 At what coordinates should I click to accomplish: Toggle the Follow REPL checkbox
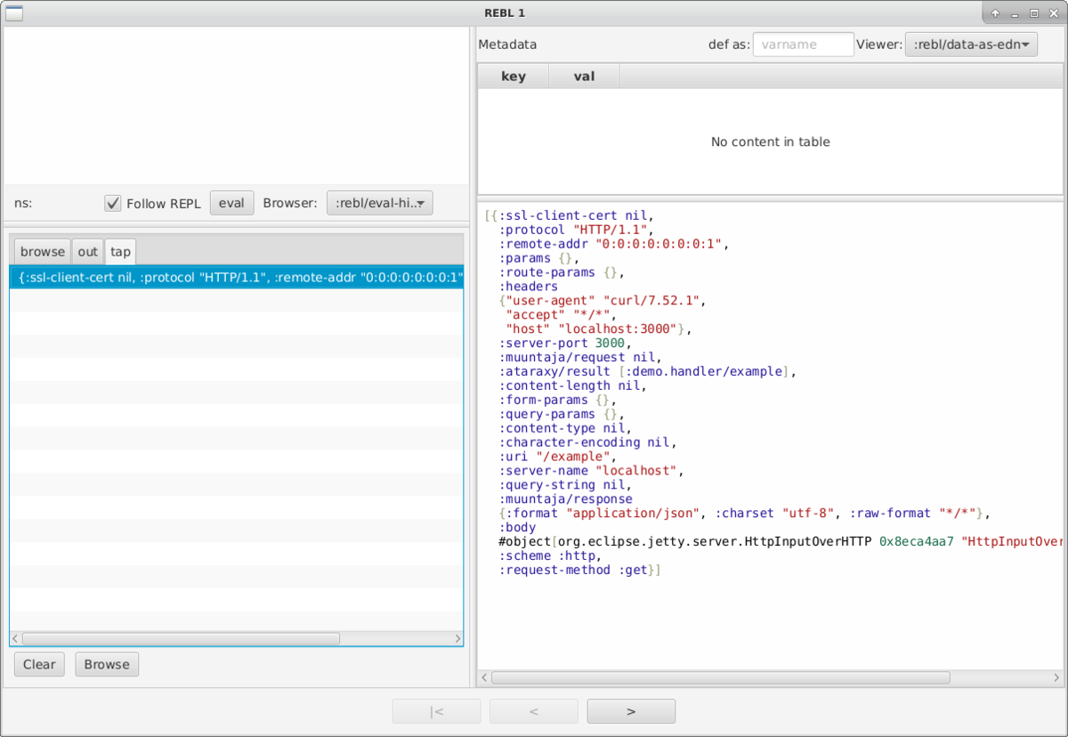[x=113, y=202]
